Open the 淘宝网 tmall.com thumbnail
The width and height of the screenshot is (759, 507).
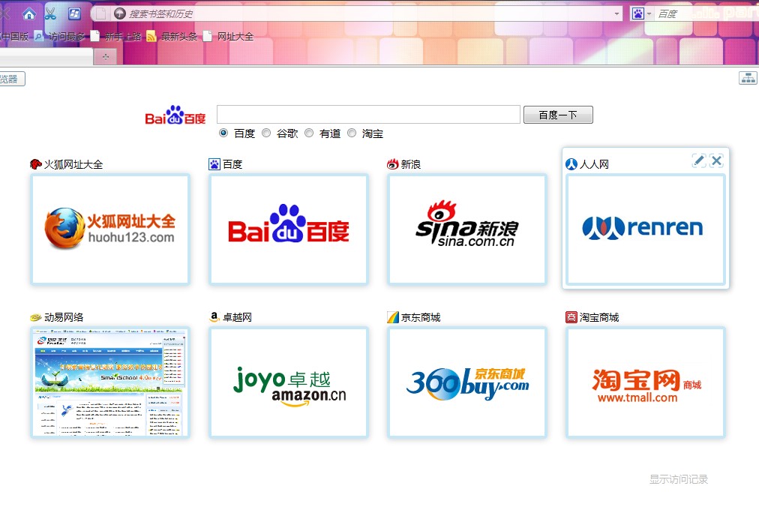point(646,382)
